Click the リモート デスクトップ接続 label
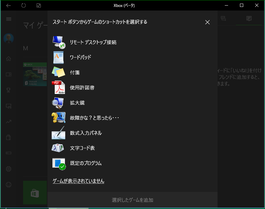The width and height of the screenshot is (265, 209). pyautogui.click(x=93, y=42)
